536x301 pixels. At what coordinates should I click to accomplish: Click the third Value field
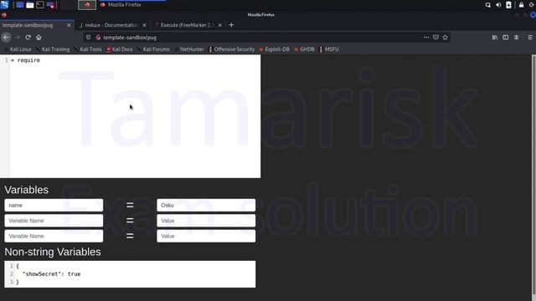coord(206,236)
